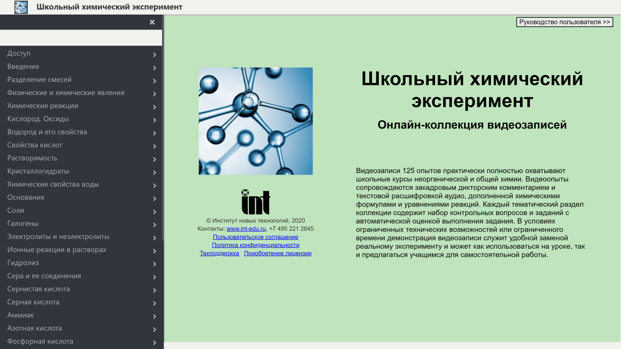Click the Техподдержка link

click(x=219, y=254)
